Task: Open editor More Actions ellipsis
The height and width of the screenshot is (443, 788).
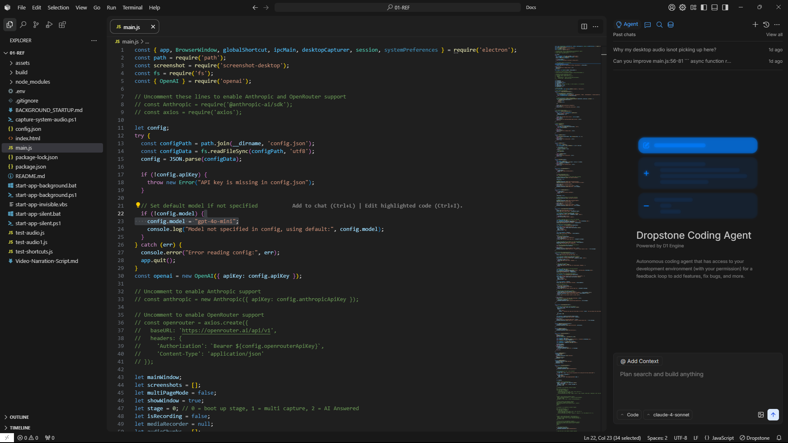Action: tap(596, 27)
